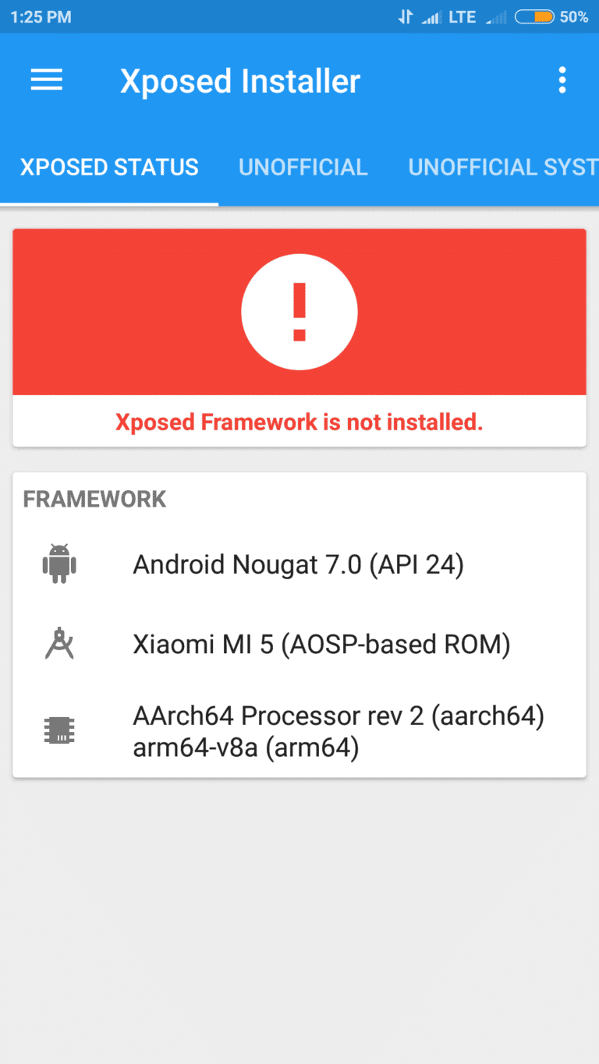Click the 1:25 PM clock display
The image size is (599, 1064).
click(x=39, y=16)
